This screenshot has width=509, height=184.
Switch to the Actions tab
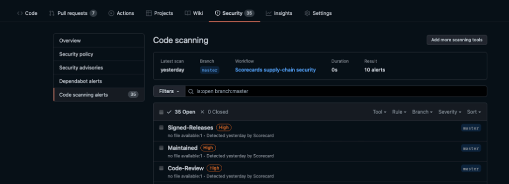121,13
